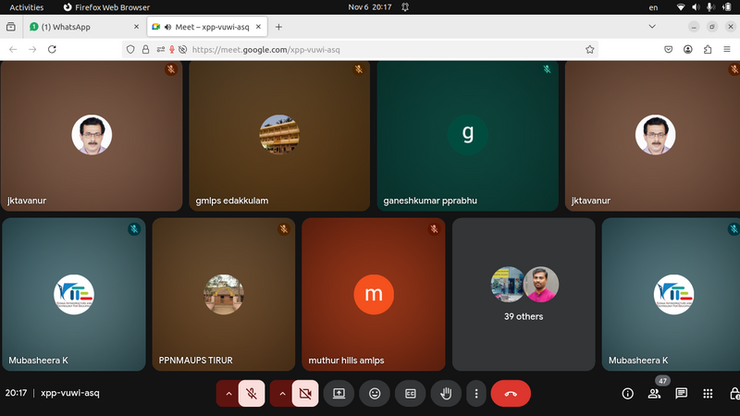Open the chat panel icon
This screenshot has height=416, width=740.
[682, 393]
